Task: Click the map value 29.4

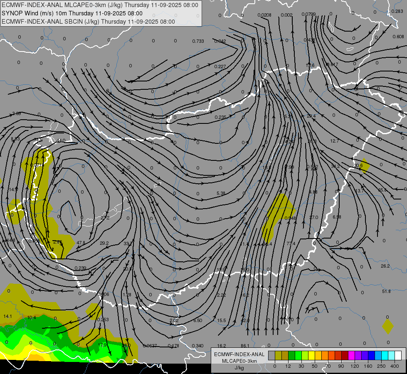Action: pyautogui.click(x=311, y=116)
